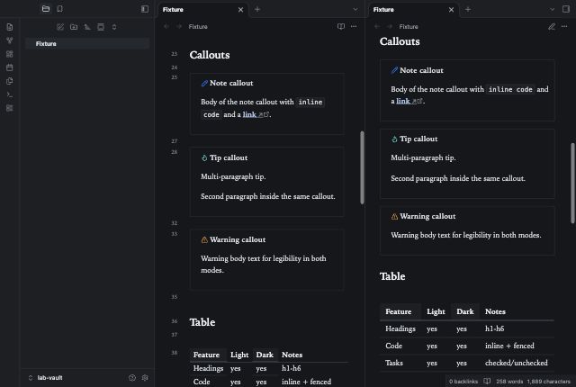Image resolution: width=576 pixels, height=387 pixels.
Task: Open command palette from ribbon
Action: click(x=10, y=94)
